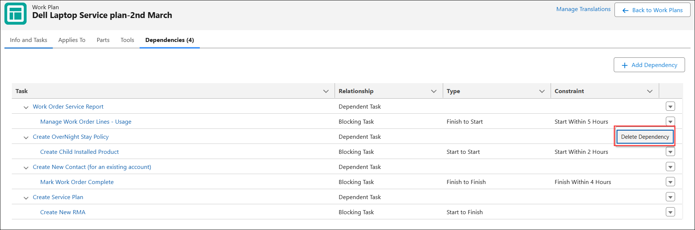Open row actions for Mark Work Order Complete
This screenshot has width=695, height=230.
pyautogui.click(x=670, y=182)
